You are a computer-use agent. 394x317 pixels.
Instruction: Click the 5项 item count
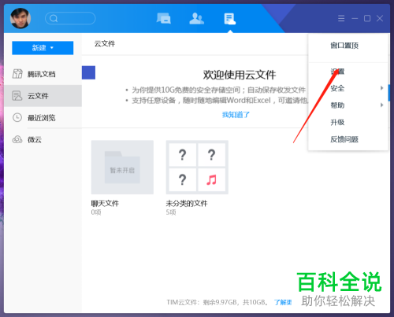click(x=171, y=212)
